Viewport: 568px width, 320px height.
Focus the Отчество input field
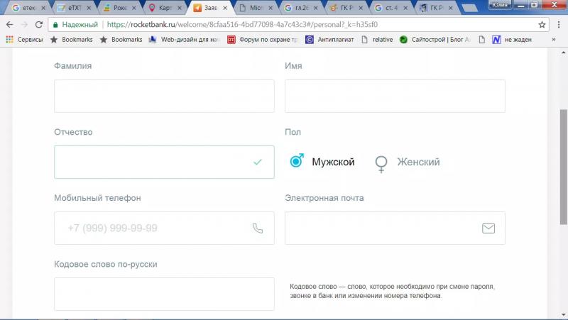pos(164,162)
